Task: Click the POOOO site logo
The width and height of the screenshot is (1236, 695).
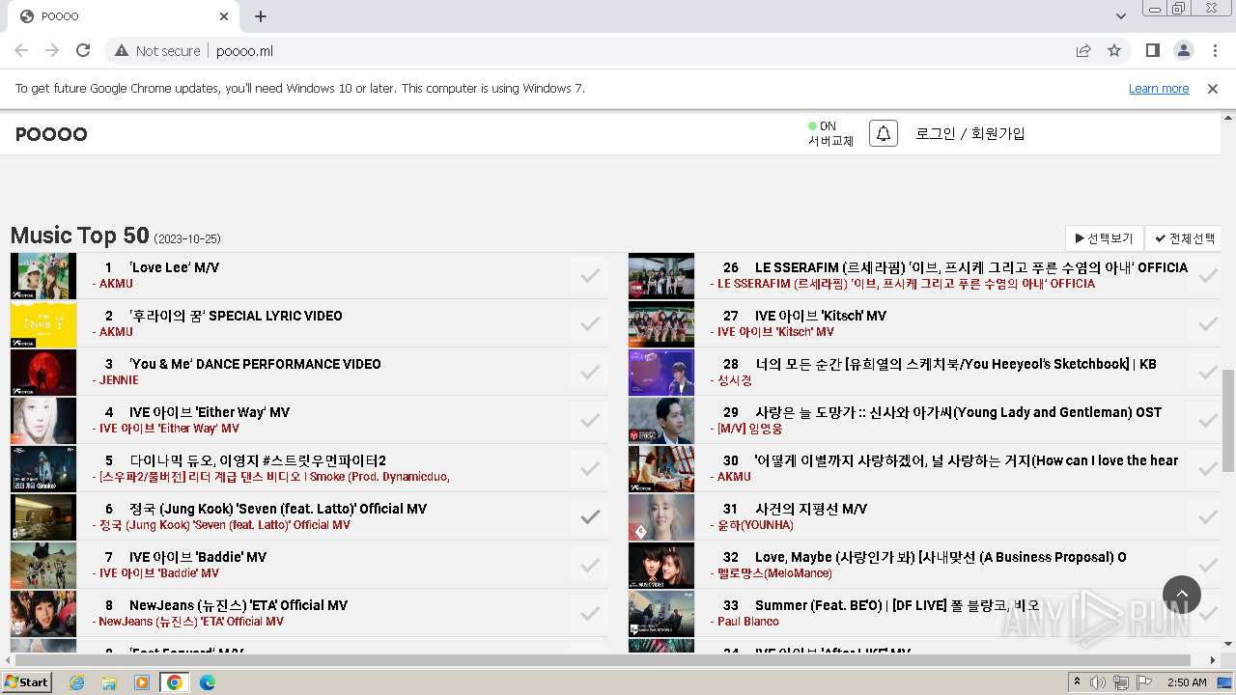Action: (51, 134)
